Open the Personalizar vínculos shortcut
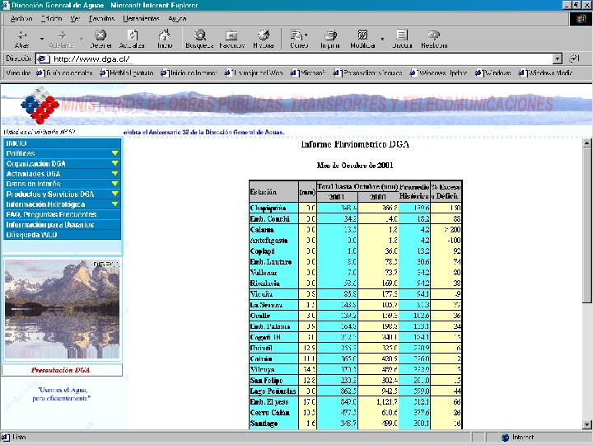The height and width of the screenshot is (445, 593). (367, 73)
